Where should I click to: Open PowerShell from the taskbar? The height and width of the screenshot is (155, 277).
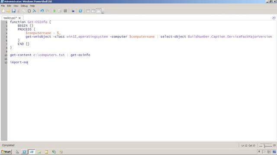pyautogui.click(x=24, y=152)
